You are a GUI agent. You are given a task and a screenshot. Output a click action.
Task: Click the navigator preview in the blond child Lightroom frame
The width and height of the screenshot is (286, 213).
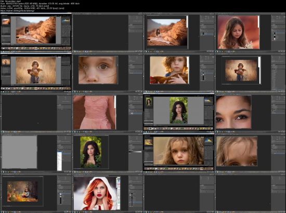(x=149, y=142)
